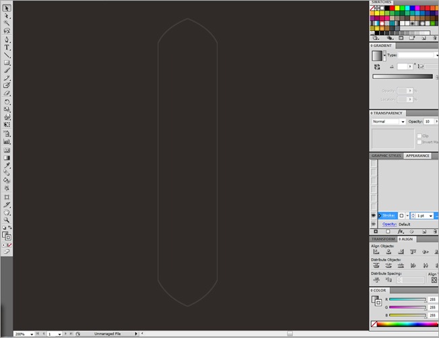
Task: Switch to the Graphic Styles tab
Action: click(386, 156)
